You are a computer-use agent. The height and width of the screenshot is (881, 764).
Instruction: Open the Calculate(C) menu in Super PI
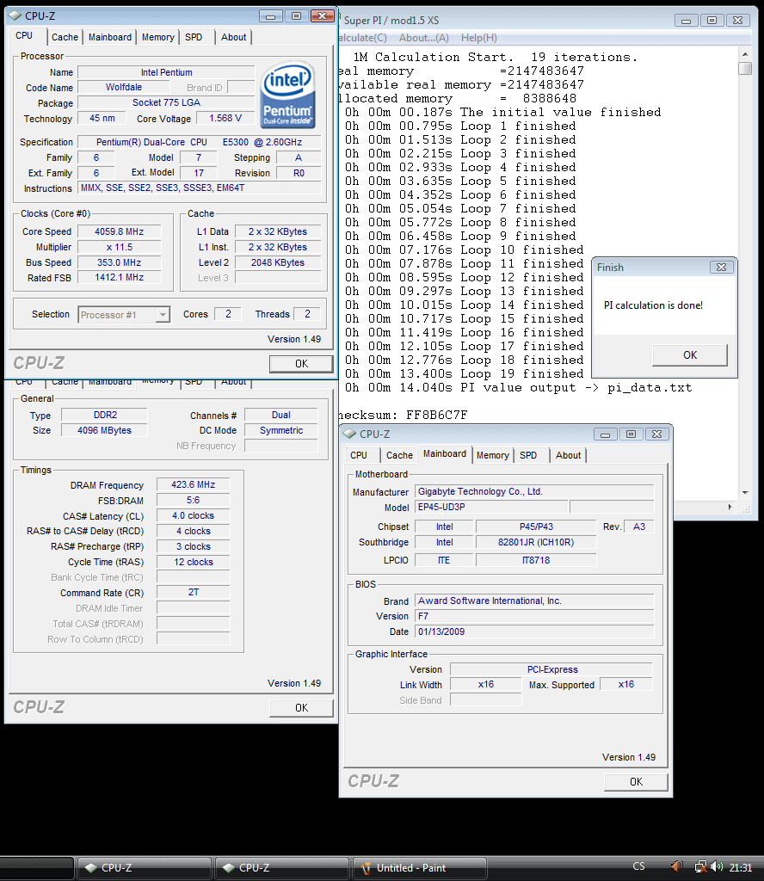362,38
